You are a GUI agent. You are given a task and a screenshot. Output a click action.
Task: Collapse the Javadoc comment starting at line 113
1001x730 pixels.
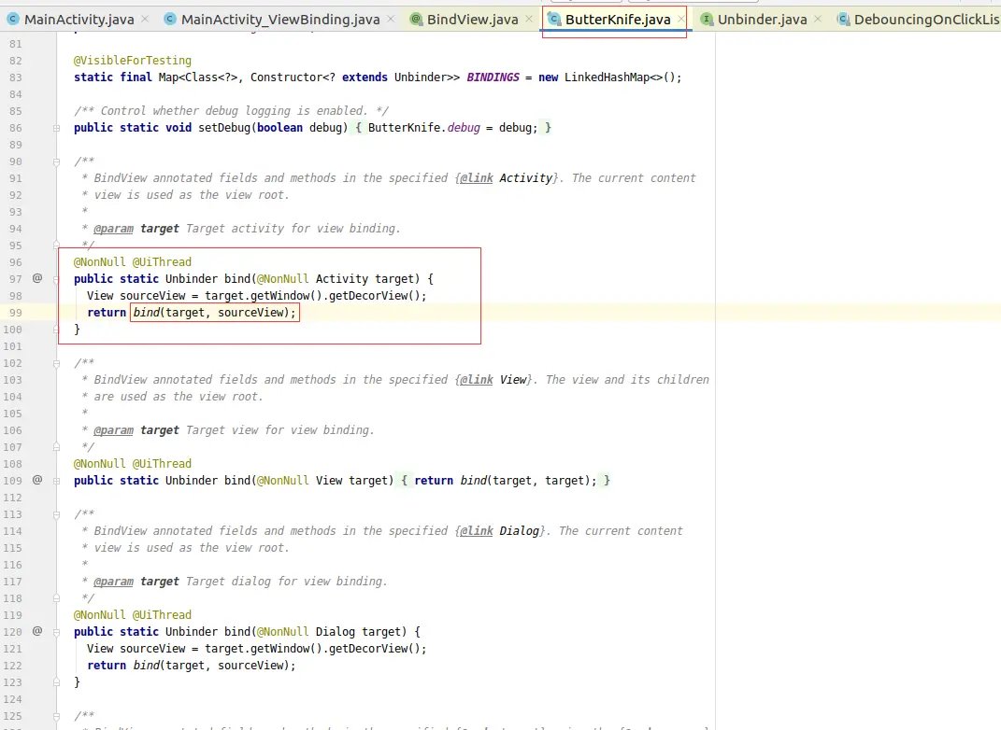click(x=56, y=514)
